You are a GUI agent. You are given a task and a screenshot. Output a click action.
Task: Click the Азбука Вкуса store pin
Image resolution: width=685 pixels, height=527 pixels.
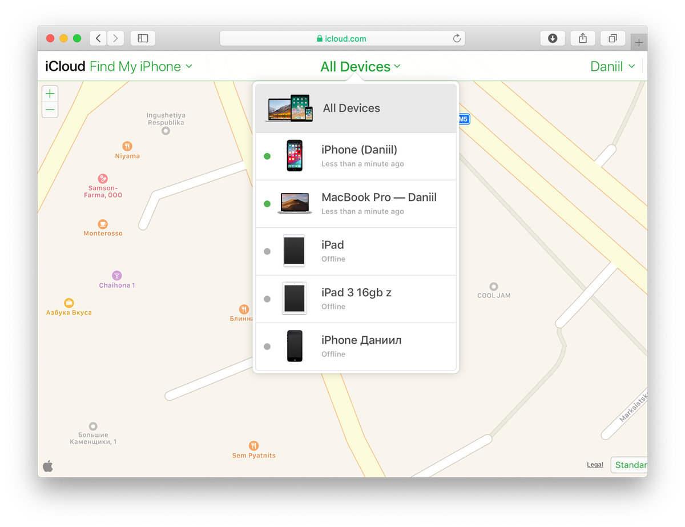[x=69, y=303]
